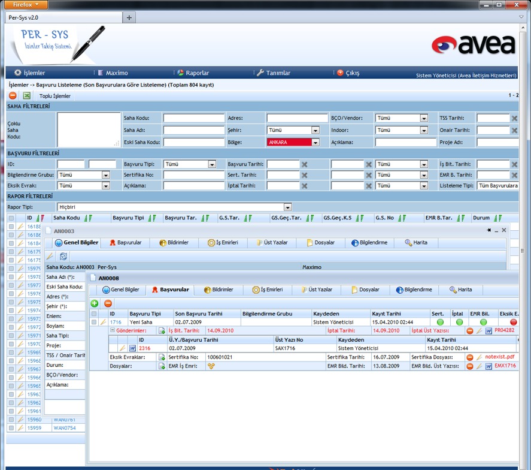Click the green Sert. status indicator for row 1716
Viewport: 531px width, 470px height.
click(440, 322)
